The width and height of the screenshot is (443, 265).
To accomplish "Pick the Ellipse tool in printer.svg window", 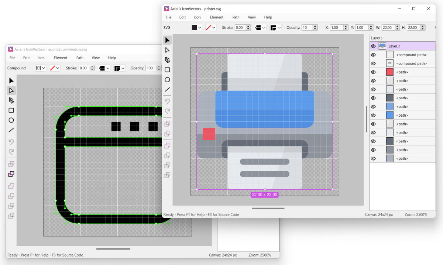I will click(x=167, y=80).
